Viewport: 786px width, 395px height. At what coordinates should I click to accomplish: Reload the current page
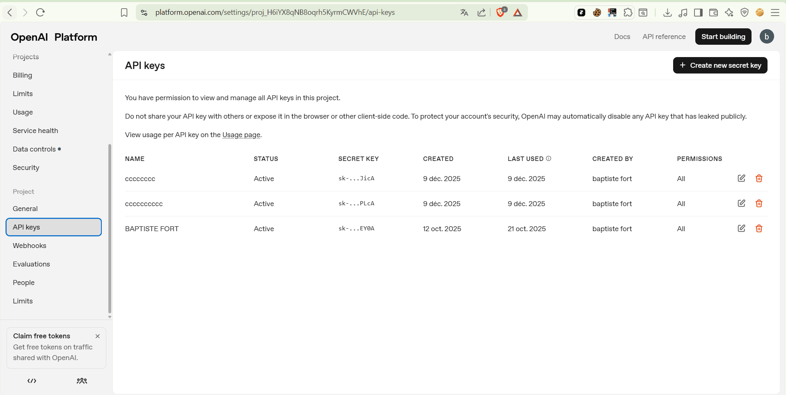point(40,12)
